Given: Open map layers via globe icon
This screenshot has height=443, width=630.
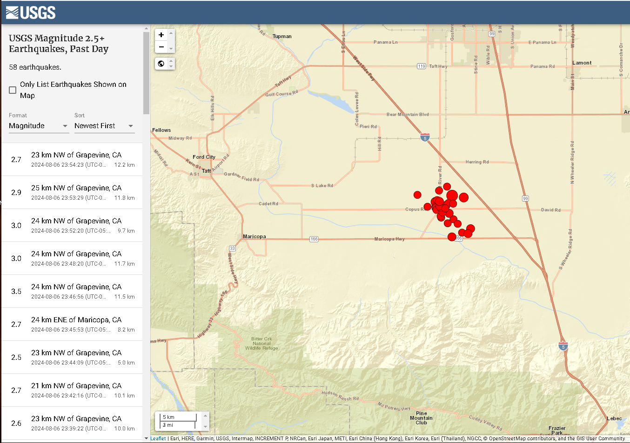Looking at the screenshot, I should pyautogui.click(x=161, y=64).
